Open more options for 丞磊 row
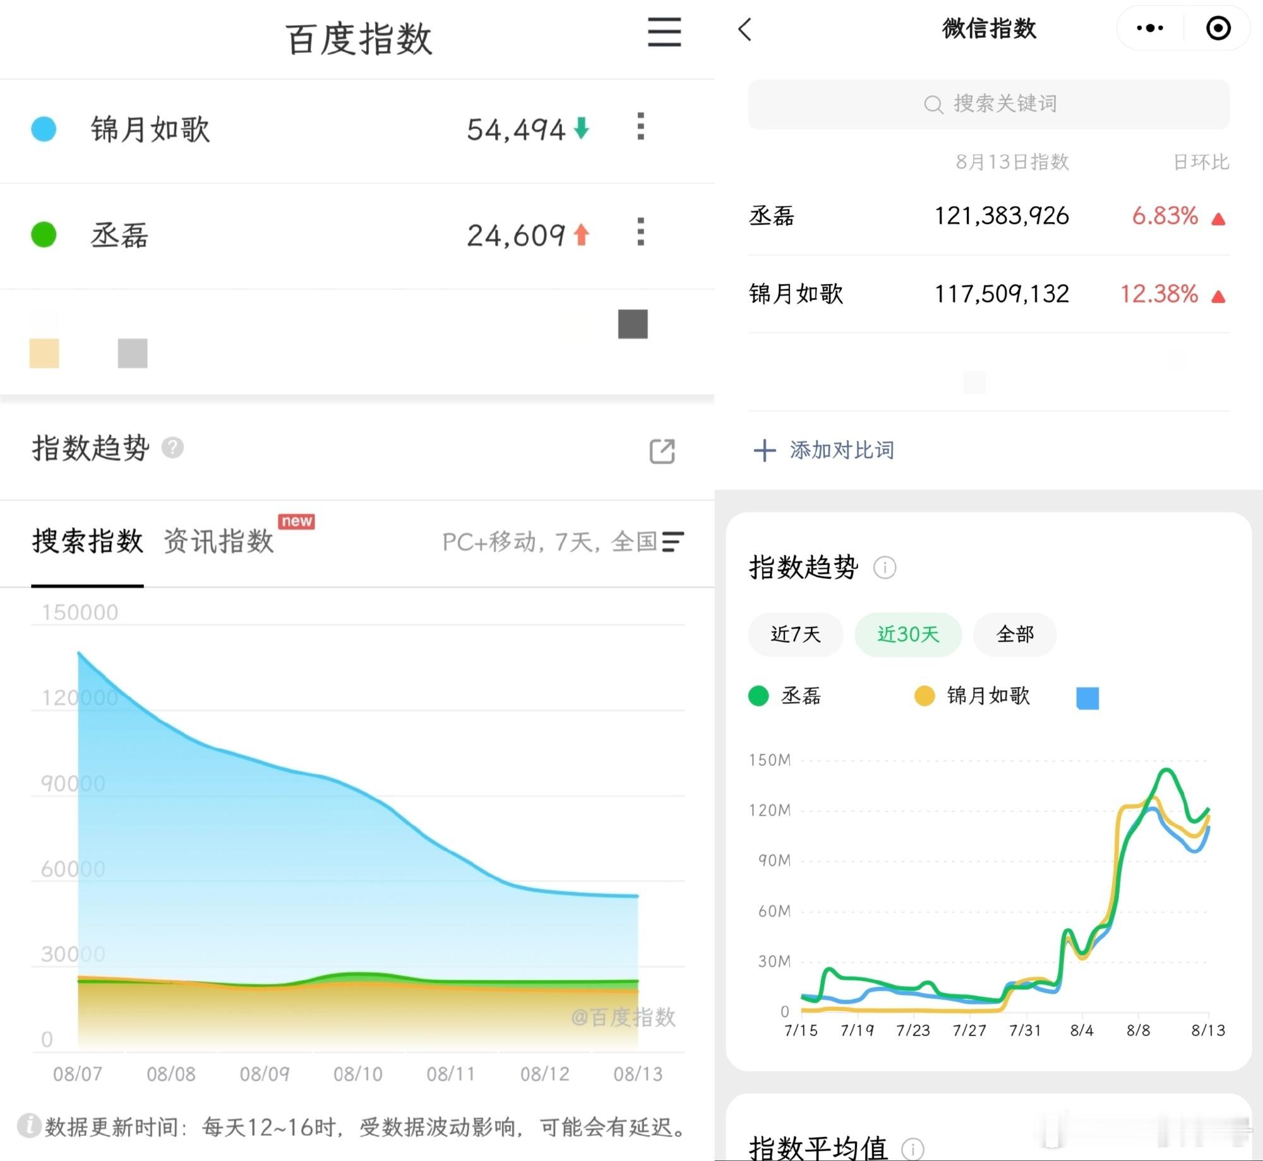The height and width of the screenshot is (1161, 1263). [x=640, y=232]
